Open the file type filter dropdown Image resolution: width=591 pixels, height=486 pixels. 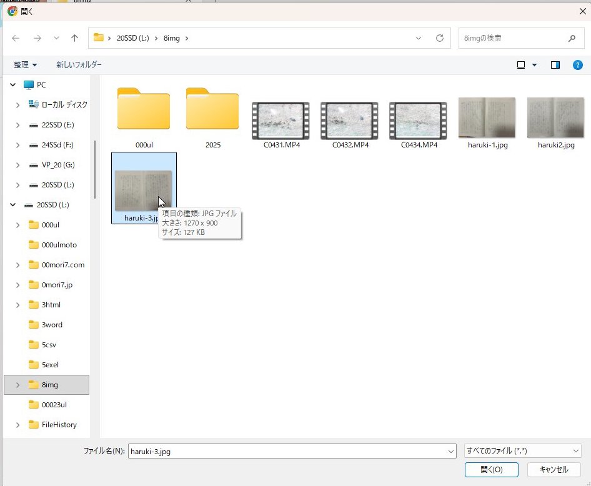(522, 451)
